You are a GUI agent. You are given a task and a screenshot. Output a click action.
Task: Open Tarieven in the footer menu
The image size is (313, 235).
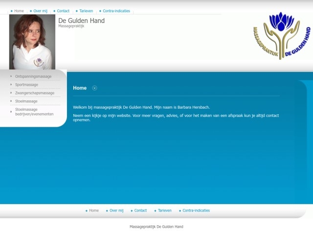164,211
